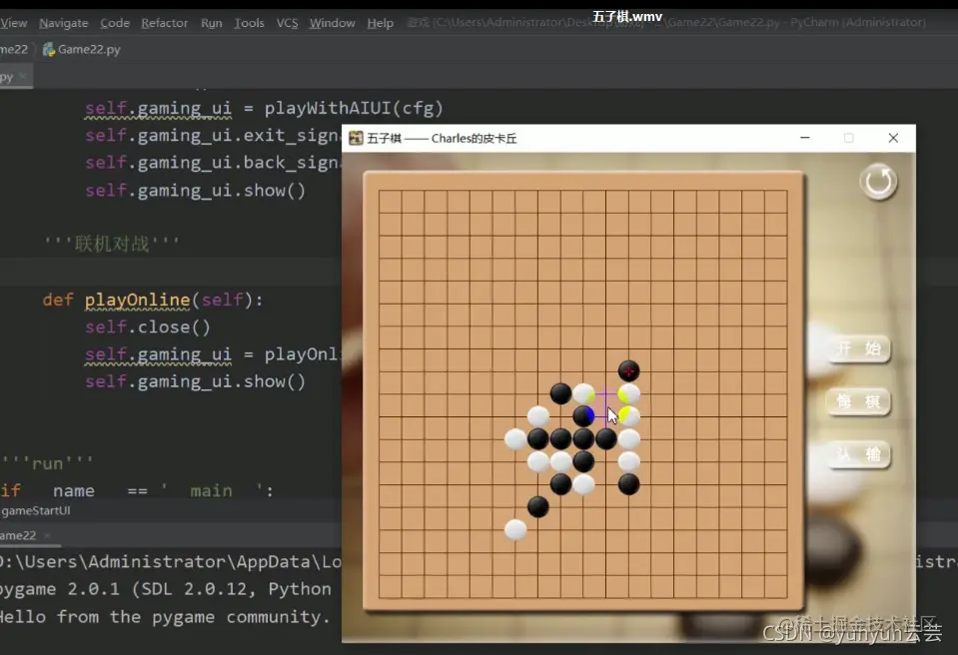958x655 pixels.
Task: Open the Window menu
Action: pyautogui.click(x=332, y=23)
